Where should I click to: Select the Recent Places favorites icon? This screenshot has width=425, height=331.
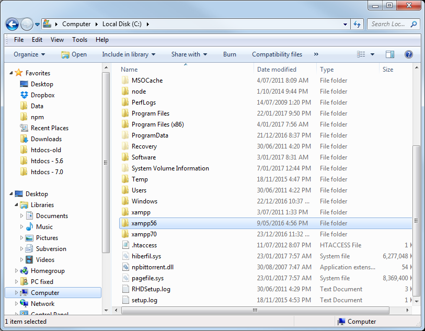click(24, 128)
